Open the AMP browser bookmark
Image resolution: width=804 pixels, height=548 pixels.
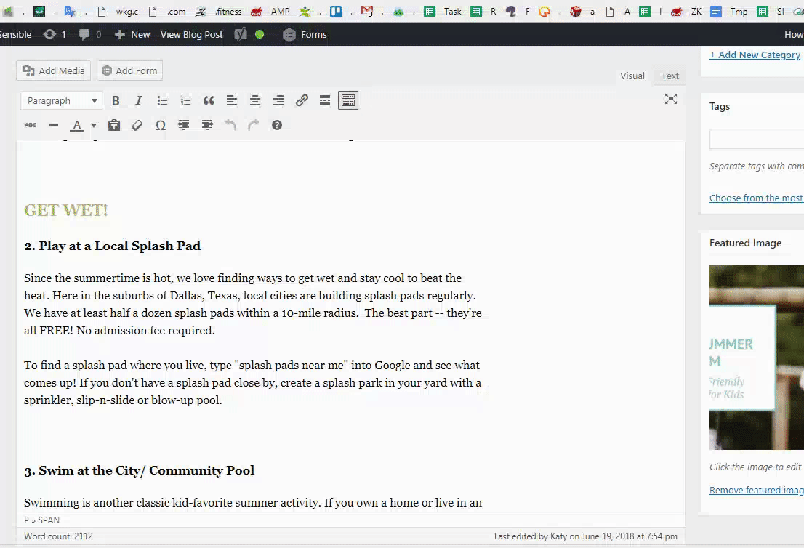click(270, 11)
